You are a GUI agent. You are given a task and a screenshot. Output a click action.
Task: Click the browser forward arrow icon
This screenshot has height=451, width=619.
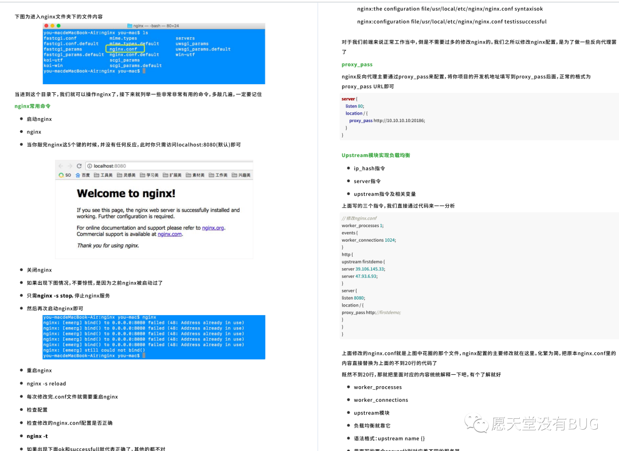point(70,166)
